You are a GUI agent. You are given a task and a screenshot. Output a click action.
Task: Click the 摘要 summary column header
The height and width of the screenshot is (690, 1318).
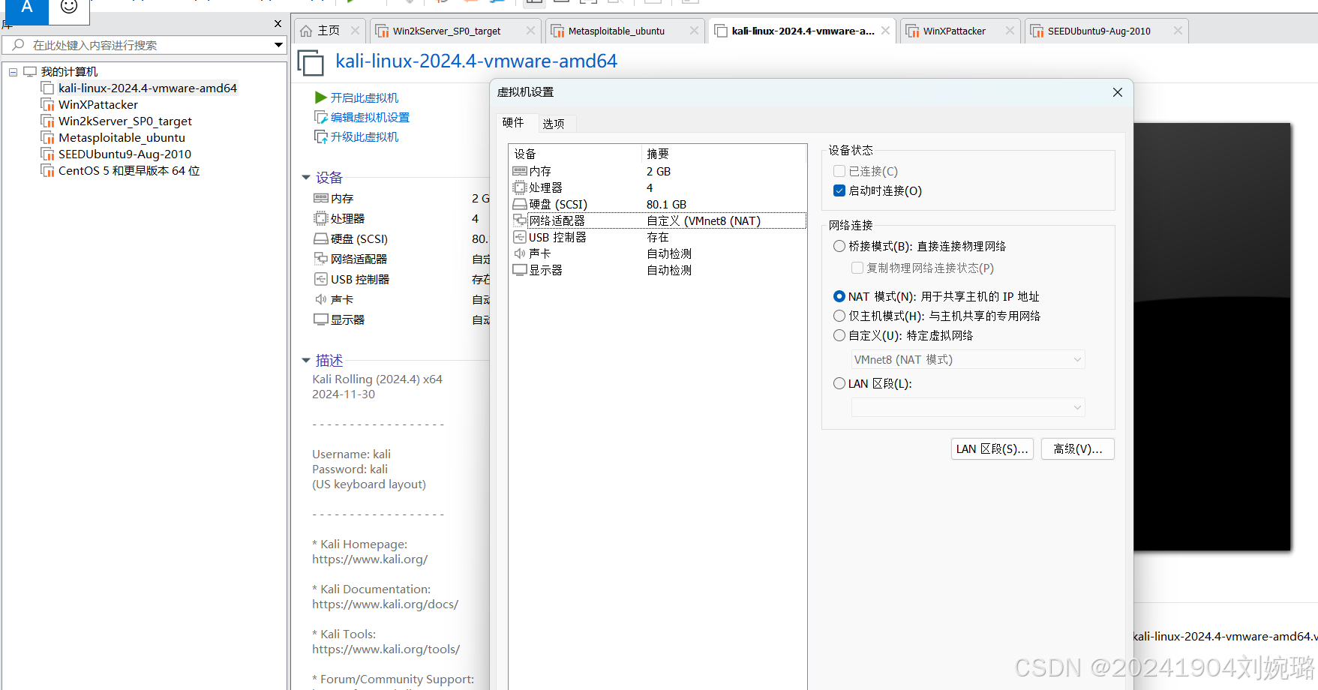[x=658, y=154]
